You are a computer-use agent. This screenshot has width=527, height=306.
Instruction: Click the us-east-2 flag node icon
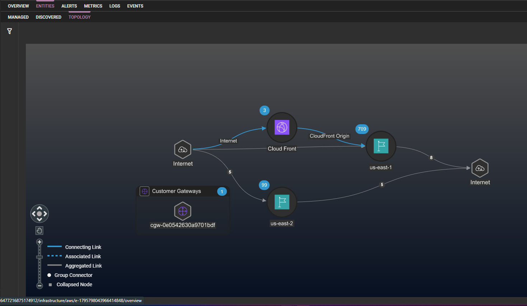pos(282,202)
